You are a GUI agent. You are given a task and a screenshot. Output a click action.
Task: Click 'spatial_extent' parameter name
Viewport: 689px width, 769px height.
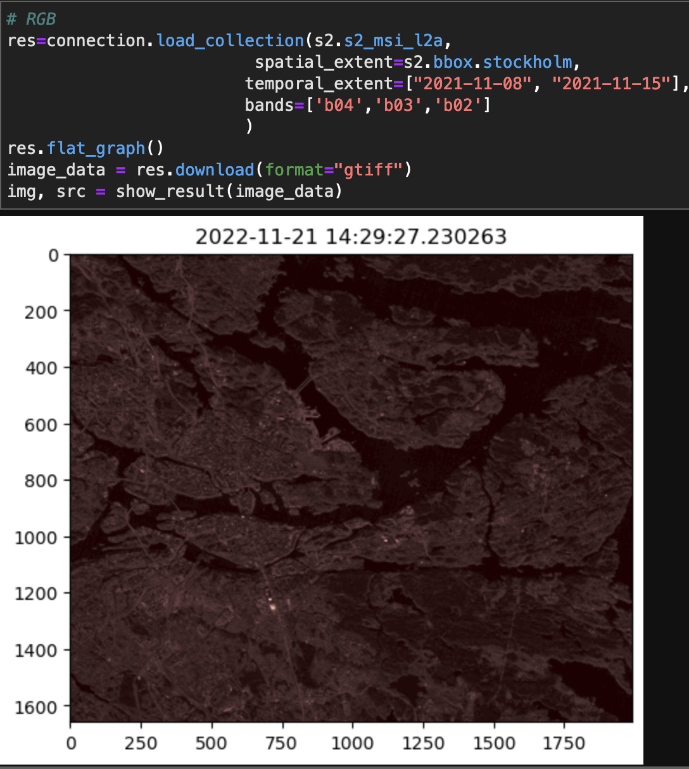point(324,62)
